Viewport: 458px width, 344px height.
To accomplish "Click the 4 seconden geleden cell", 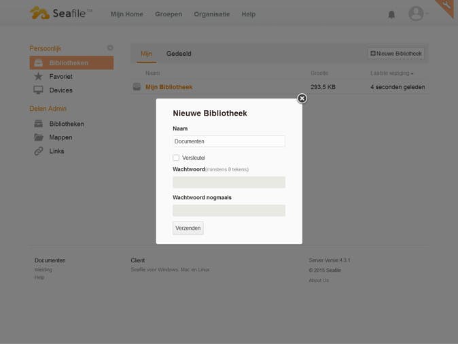I will (398, 87).
